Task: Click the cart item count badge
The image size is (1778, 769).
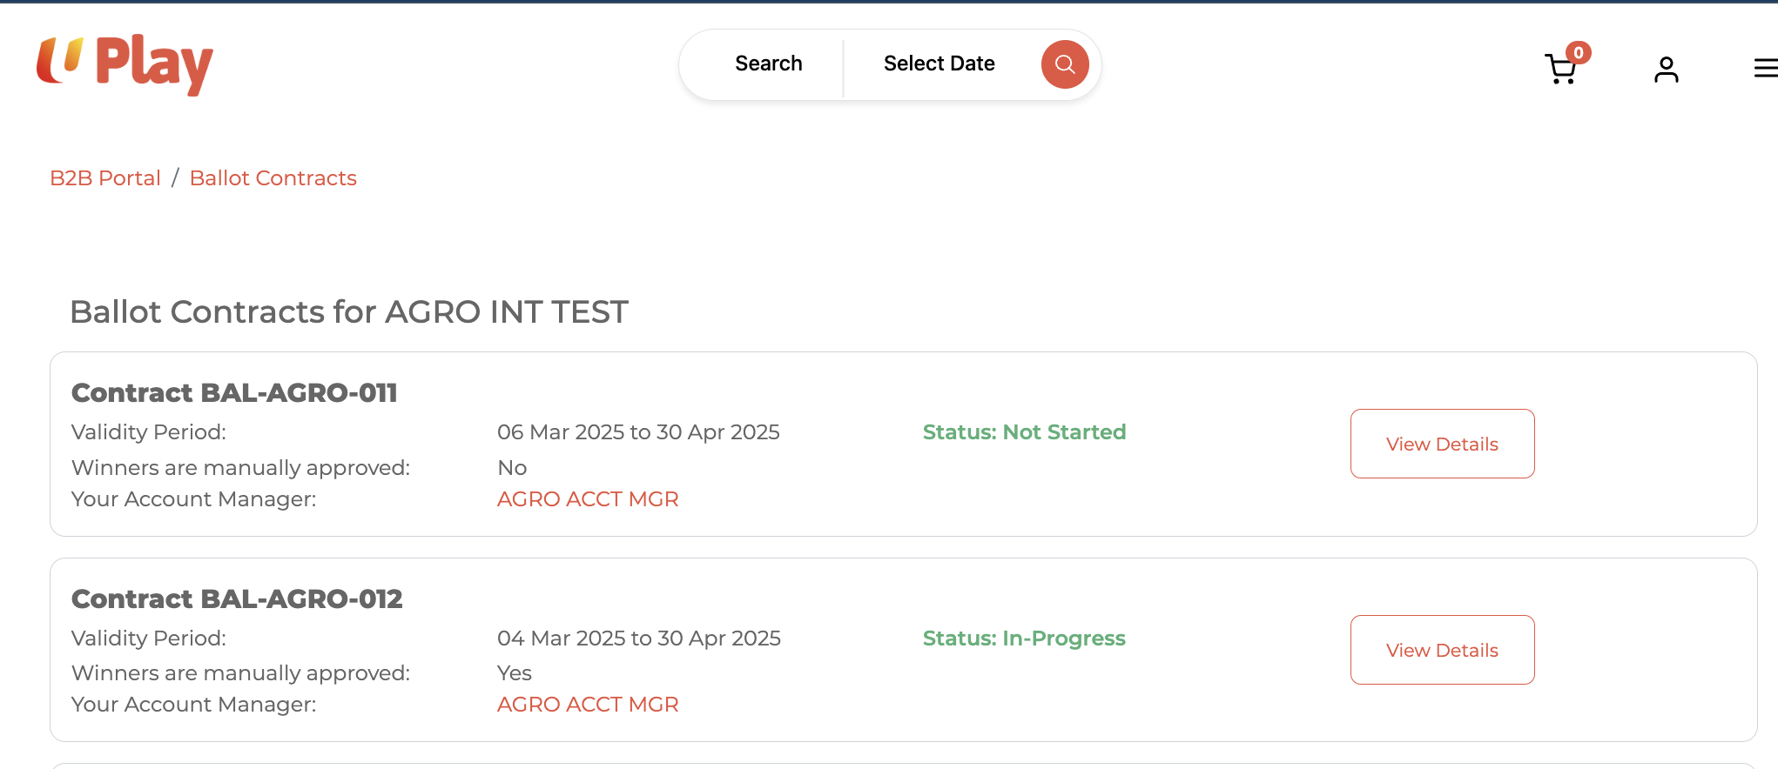Action: click(x=1578, y=53)
